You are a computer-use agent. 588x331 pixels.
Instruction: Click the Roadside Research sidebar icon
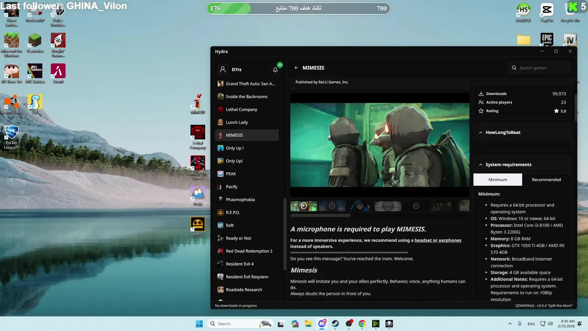click(x=220, y=290)
